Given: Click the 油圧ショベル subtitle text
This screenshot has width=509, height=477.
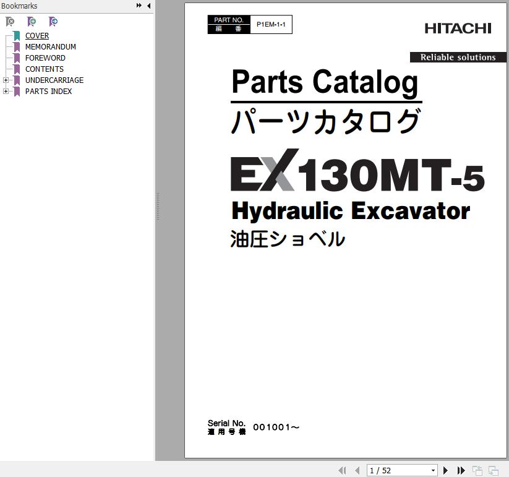Looking at the screenshot, I should tap(288, 239).
